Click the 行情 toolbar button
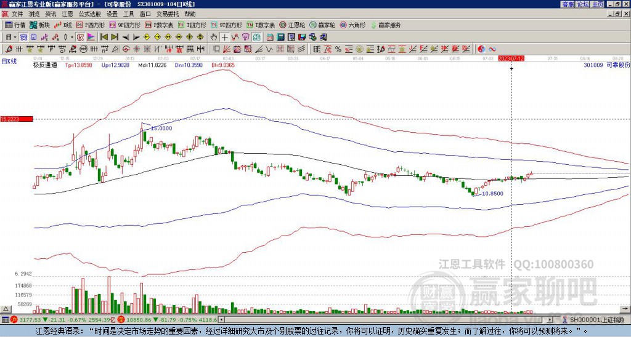The image size is (631, 337). 15,25
